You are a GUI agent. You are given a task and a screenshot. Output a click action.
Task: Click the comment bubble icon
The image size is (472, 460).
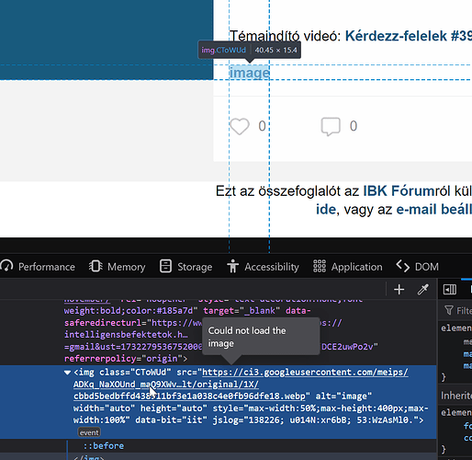click(331, 126)
